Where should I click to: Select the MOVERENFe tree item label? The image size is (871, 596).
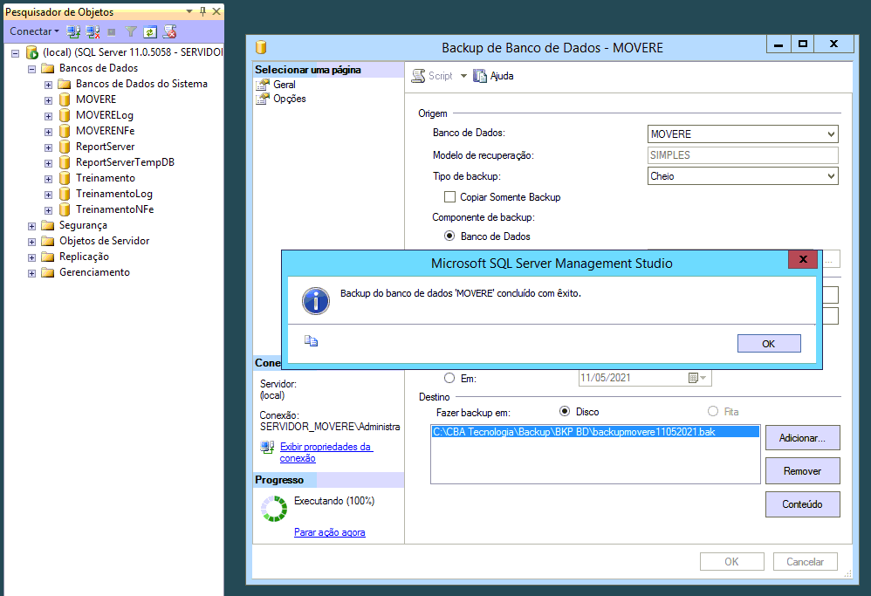tap(105, 131)
